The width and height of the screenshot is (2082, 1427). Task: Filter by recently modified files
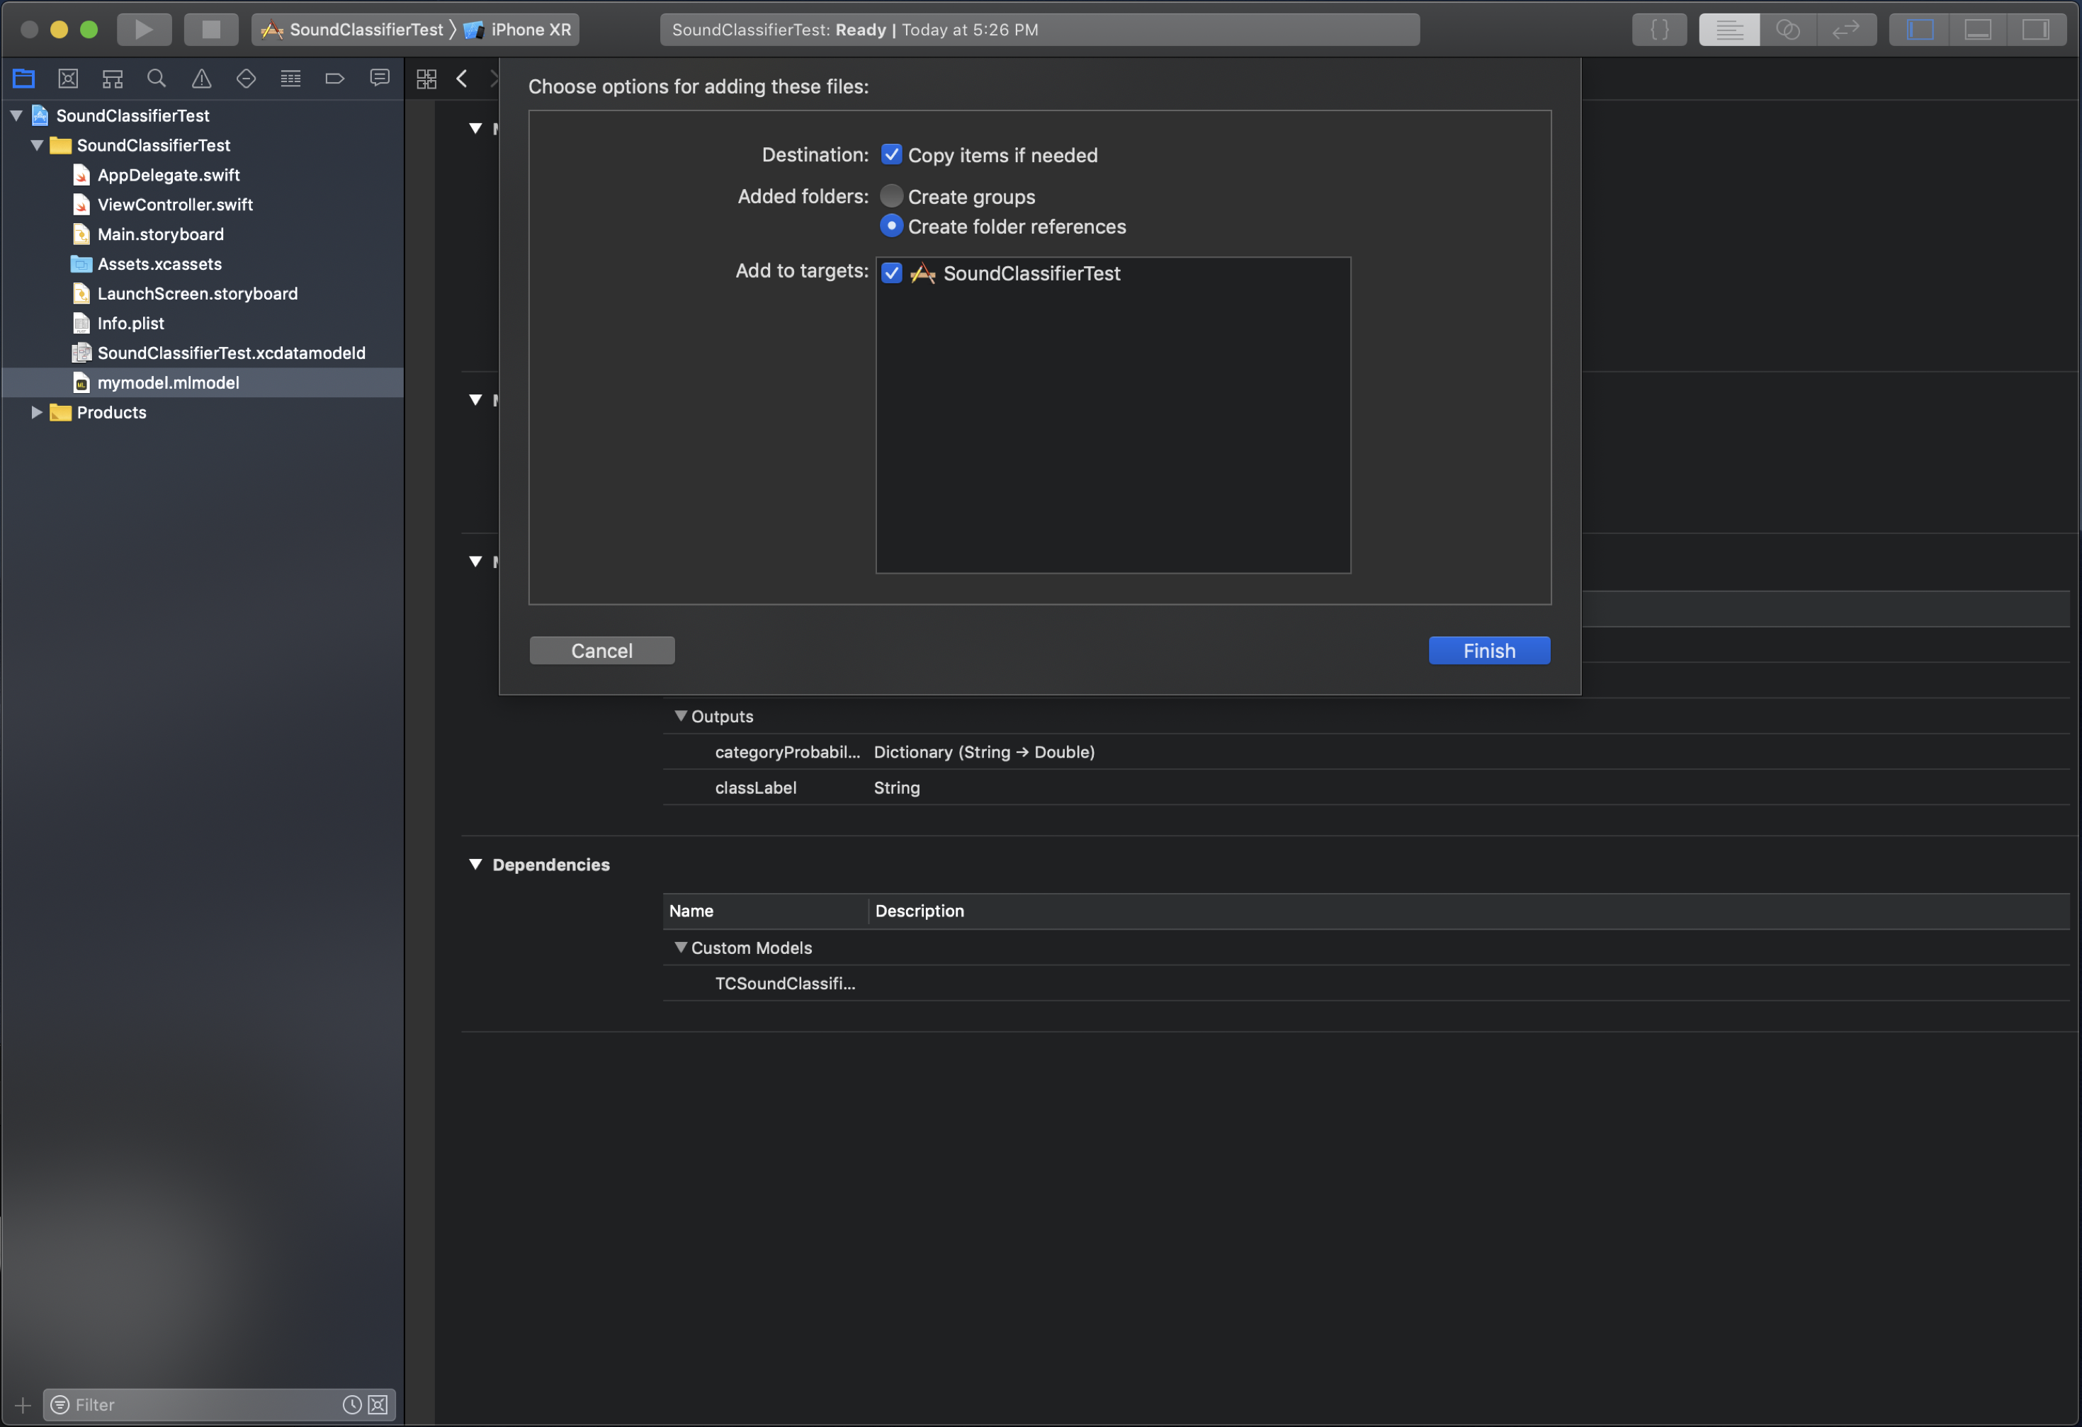tap(352, 1404)
